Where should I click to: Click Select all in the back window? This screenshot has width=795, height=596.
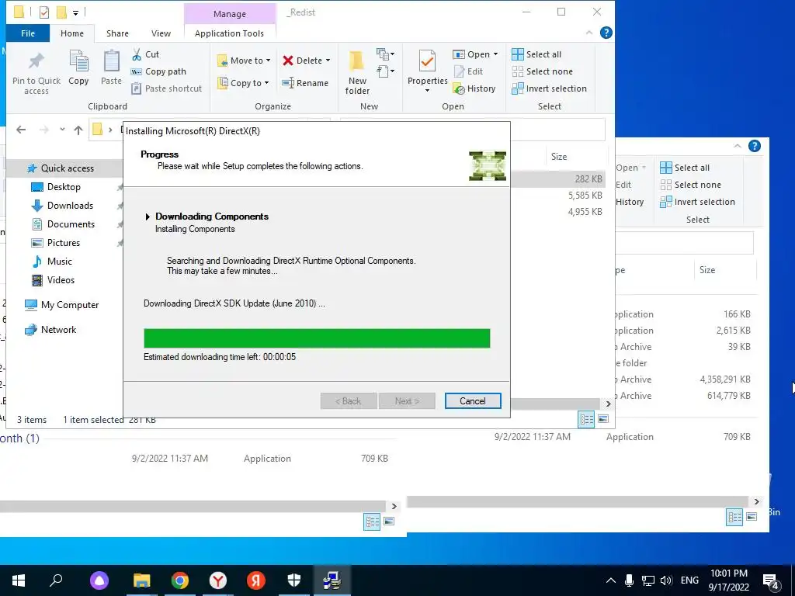(685, 168)
